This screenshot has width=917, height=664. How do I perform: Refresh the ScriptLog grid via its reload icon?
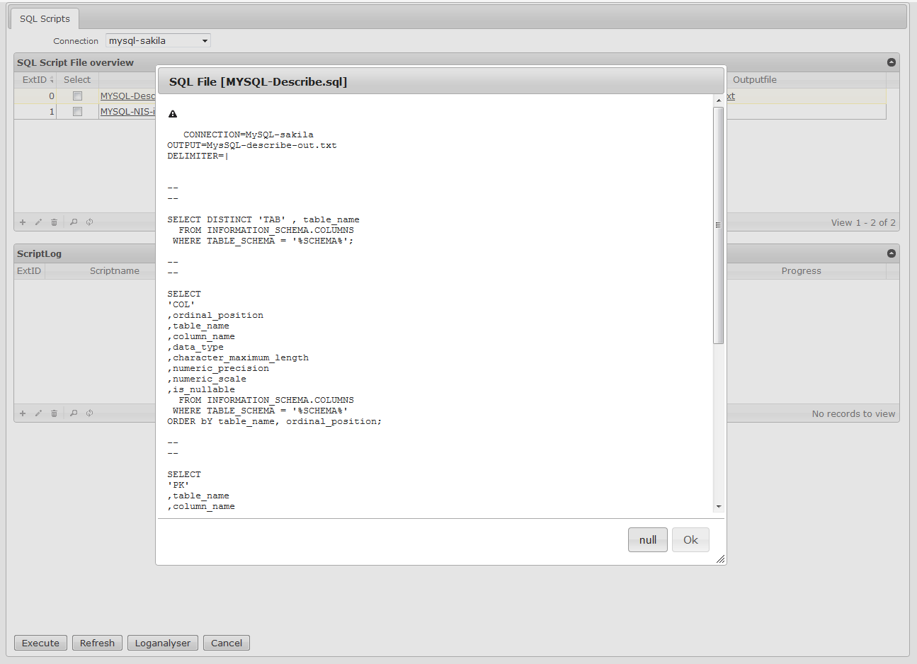point(89,413)
